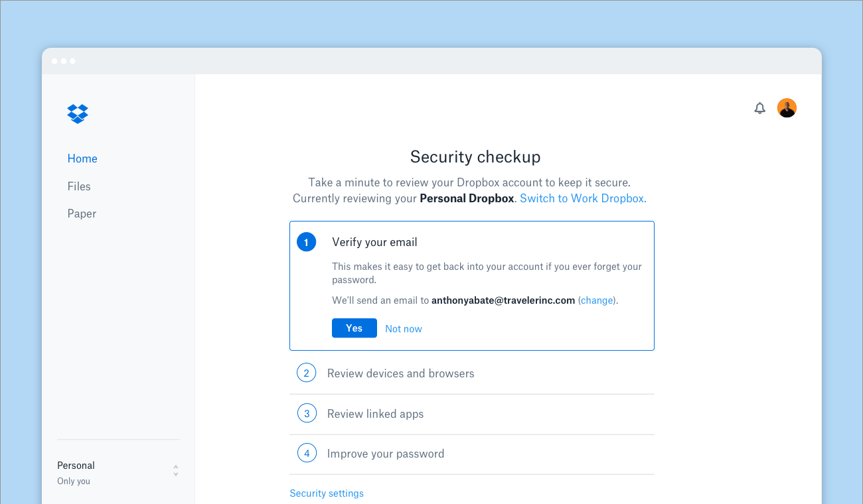Switch to Work Dropbox link
The image size is (863, 504).
click(x=582, y=198)
